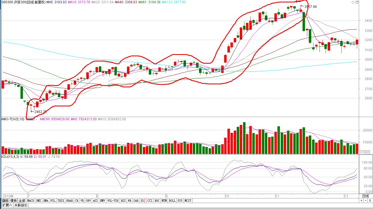The image size is (373, 209).
Task: Click the 2010年 date axis label
Action: (8, 196)
